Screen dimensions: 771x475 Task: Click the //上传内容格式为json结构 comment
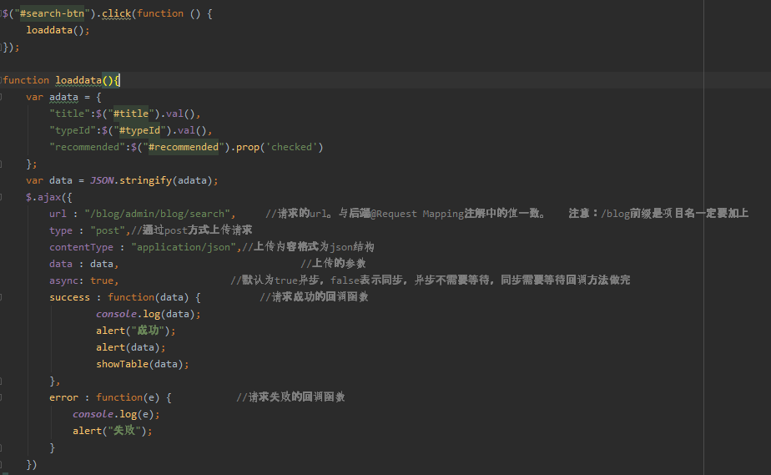click(x=308, y=247)
